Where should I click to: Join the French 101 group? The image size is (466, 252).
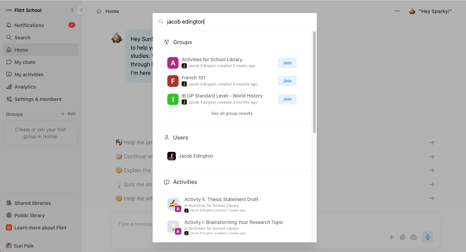[287, 81]
